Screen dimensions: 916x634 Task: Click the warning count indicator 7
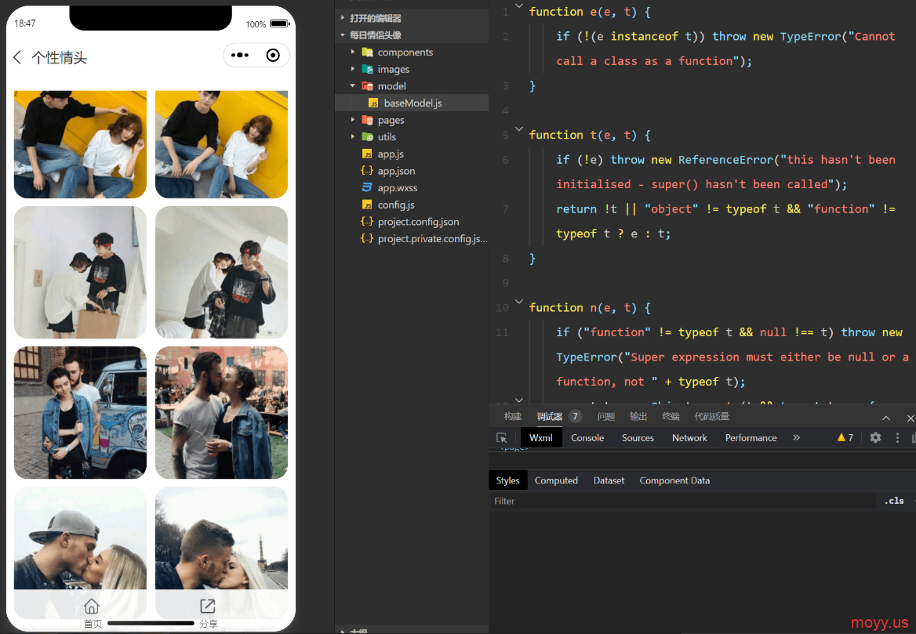pyautogui.click(x=845, y=437)
